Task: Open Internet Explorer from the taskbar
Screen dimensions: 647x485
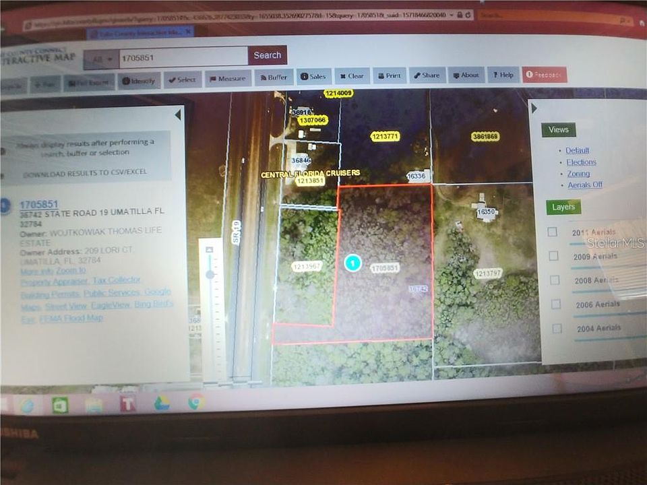Action: [x=27, y=406]
